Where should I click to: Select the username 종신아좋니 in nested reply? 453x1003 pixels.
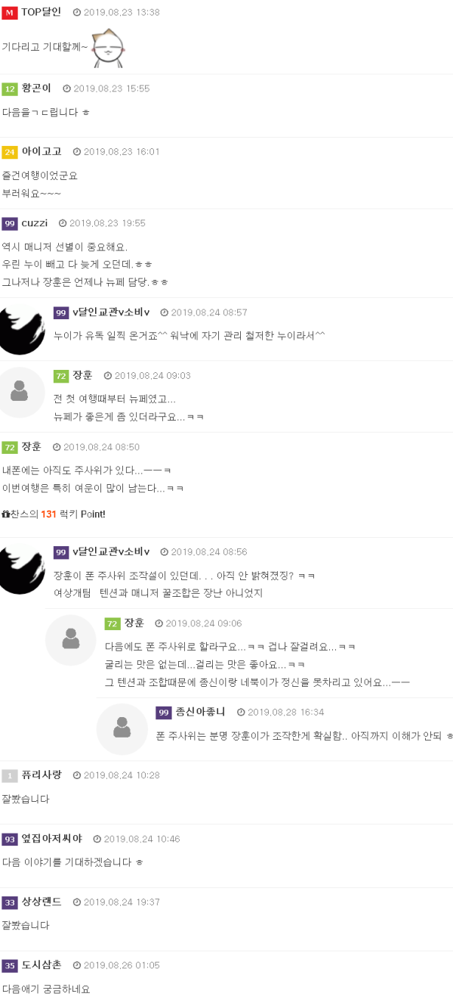pos(201,712)
